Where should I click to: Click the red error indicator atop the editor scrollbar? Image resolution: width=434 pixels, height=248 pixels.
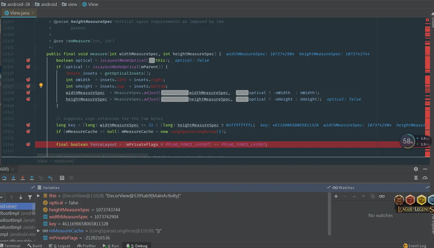(427, 20)
